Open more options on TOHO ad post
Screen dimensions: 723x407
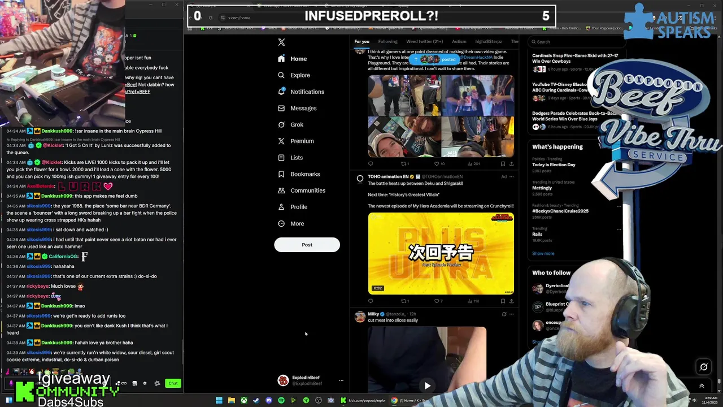[512, 176]
